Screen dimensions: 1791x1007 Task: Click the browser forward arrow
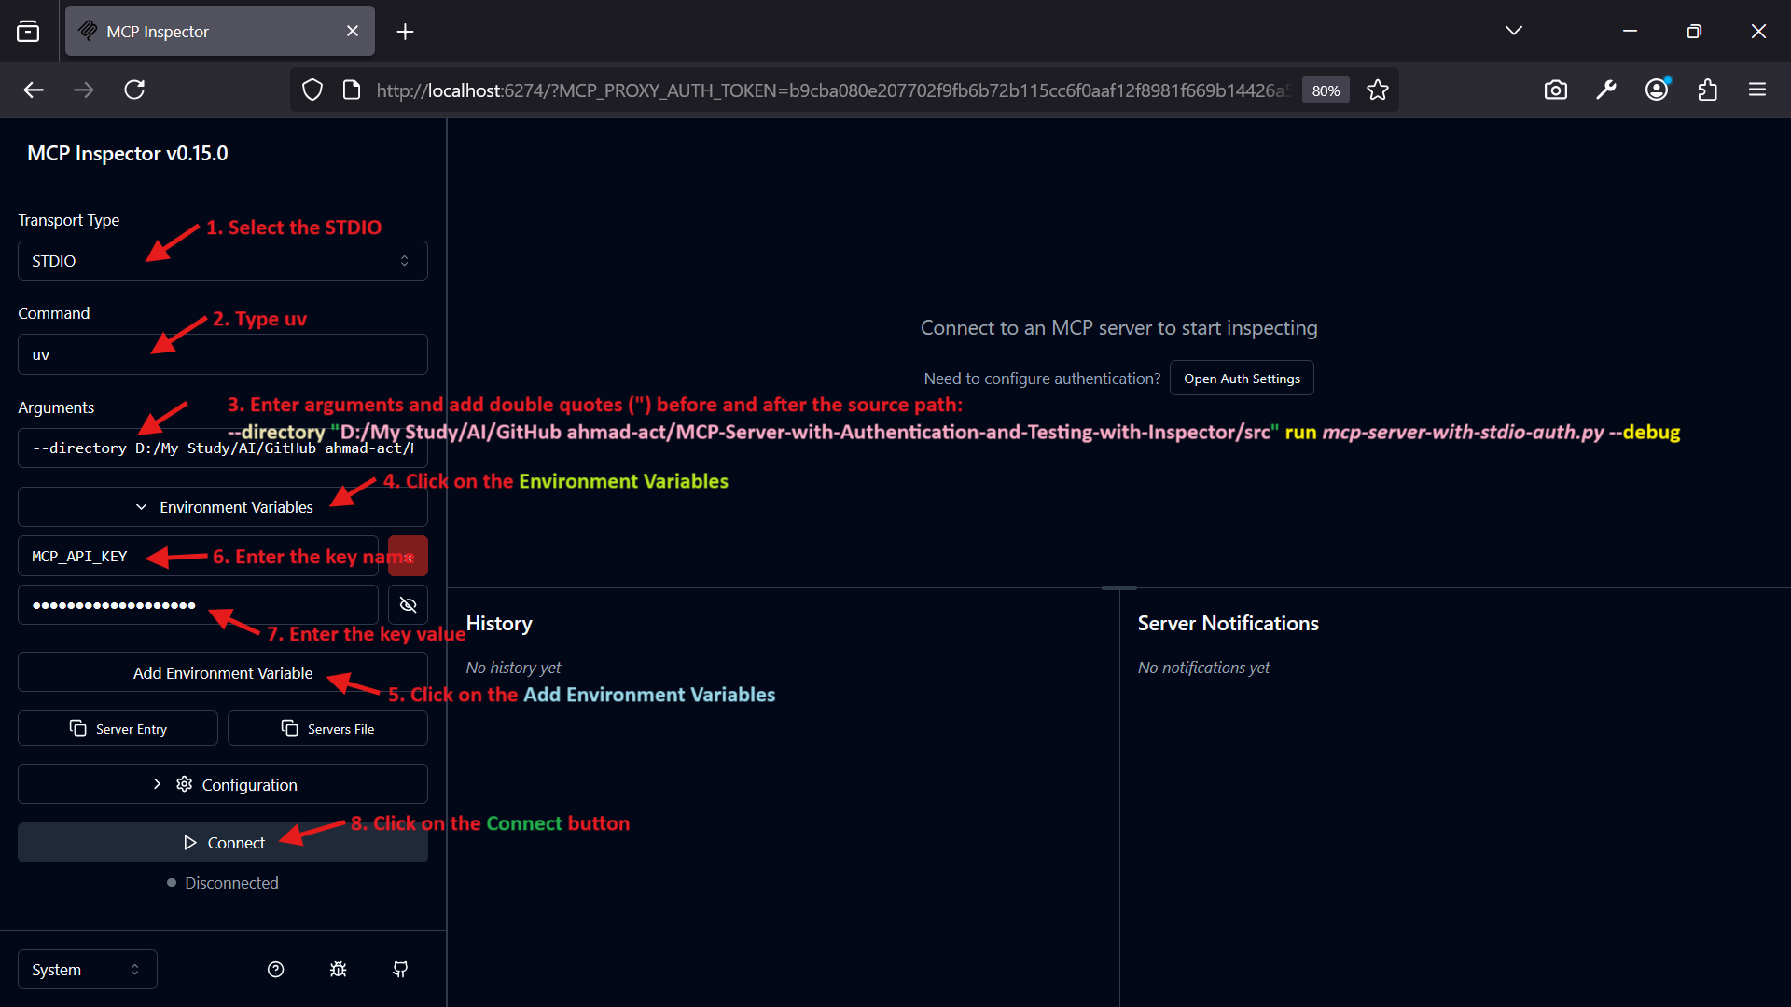pyautogui.click(x=84, y=90)
